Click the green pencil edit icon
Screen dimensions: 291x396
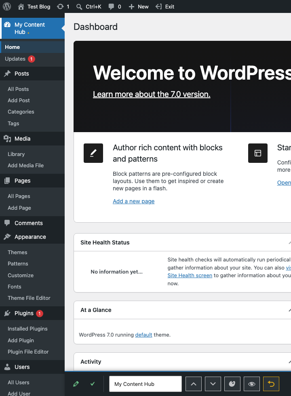tap(76, 384)
